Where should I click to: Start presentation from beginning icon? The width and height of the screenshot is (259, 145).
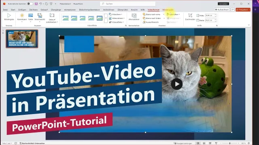click(51, 4)
